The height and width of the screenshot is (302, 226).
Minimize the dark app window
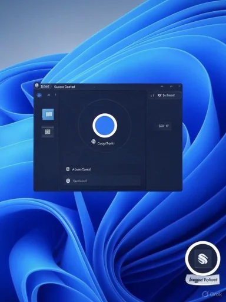162,86
